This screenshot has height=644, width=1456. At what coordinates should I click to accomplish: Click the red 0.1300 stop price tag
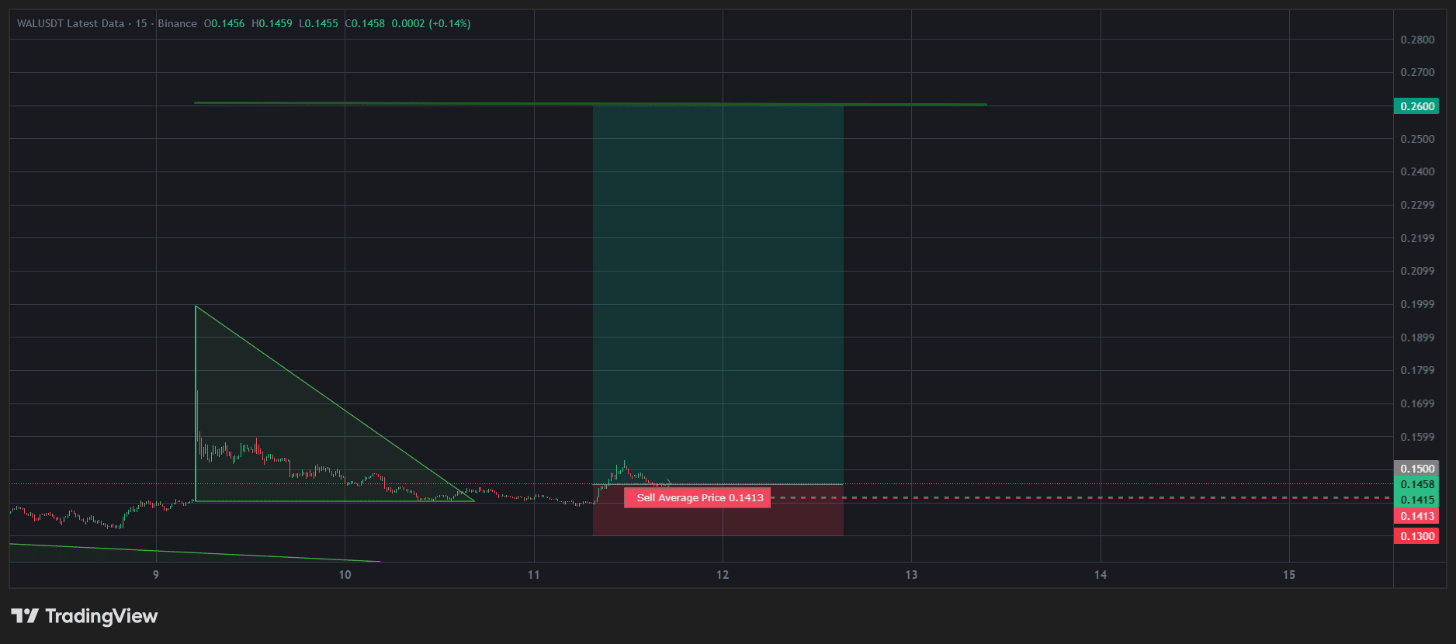pyautogui.click(x=1416, y=536)
